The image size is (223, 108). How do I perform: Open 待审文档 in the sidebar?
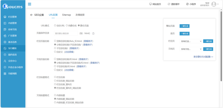coord(13,30)
